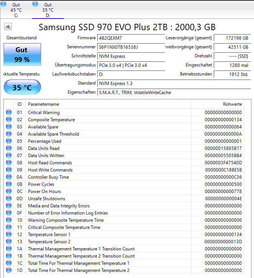The image size is (254, 278).
Task: Click the status orb for Host Read Commands
Action: pos(9,162)
